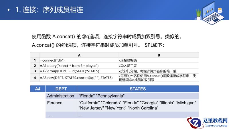Screen dimensions: 229x129
Task: Click column header A in the SPL grid
Action: click(79, 55)
